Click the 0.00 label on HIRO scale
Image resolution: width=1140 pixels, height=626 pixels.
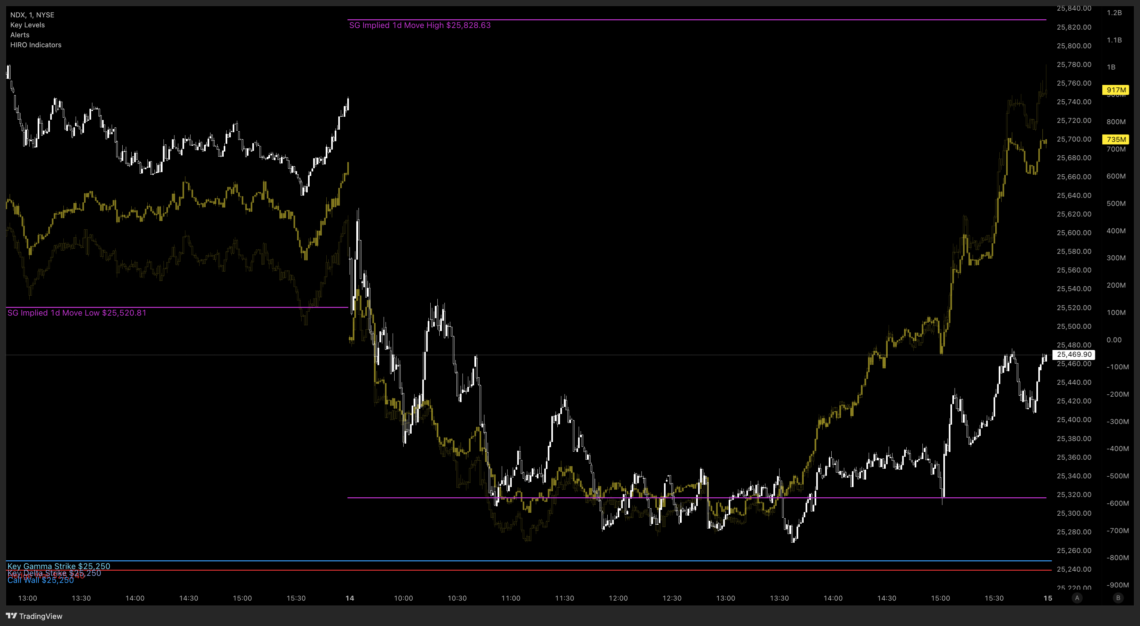(1114, 340)
